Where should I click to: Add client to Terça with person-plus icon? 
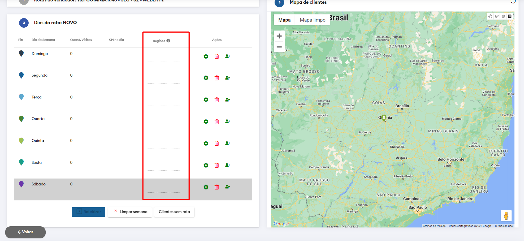pos(227,100)
